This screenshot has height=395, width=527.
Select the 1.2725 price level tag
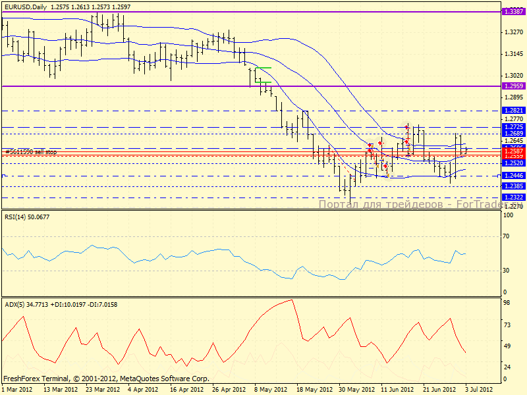click(x=512, y=126)
